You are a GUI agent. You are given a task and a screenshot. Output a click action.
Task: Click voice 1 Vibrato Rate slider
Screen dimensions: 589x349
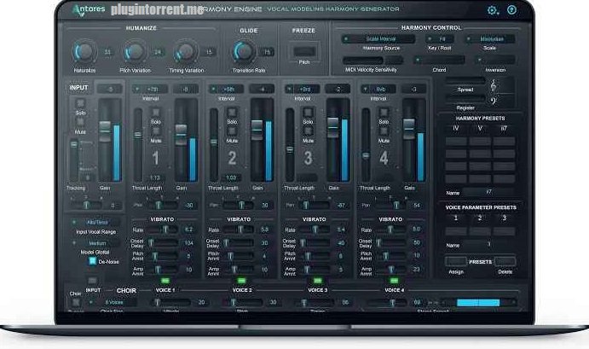(x=162, y=229)
